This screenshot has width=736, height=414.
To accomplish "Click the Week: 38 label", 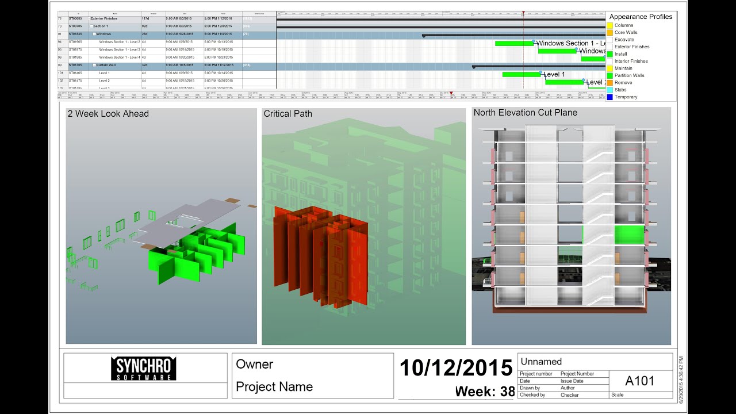I will [x=485, y=392].
